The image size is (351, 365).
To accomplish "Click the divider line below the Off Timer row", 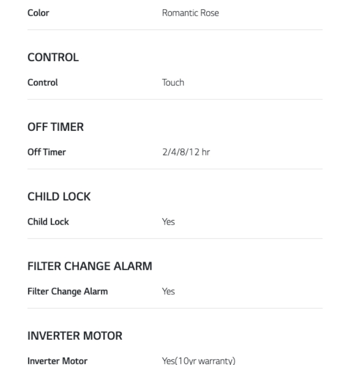I will click(x=175, y=169).
